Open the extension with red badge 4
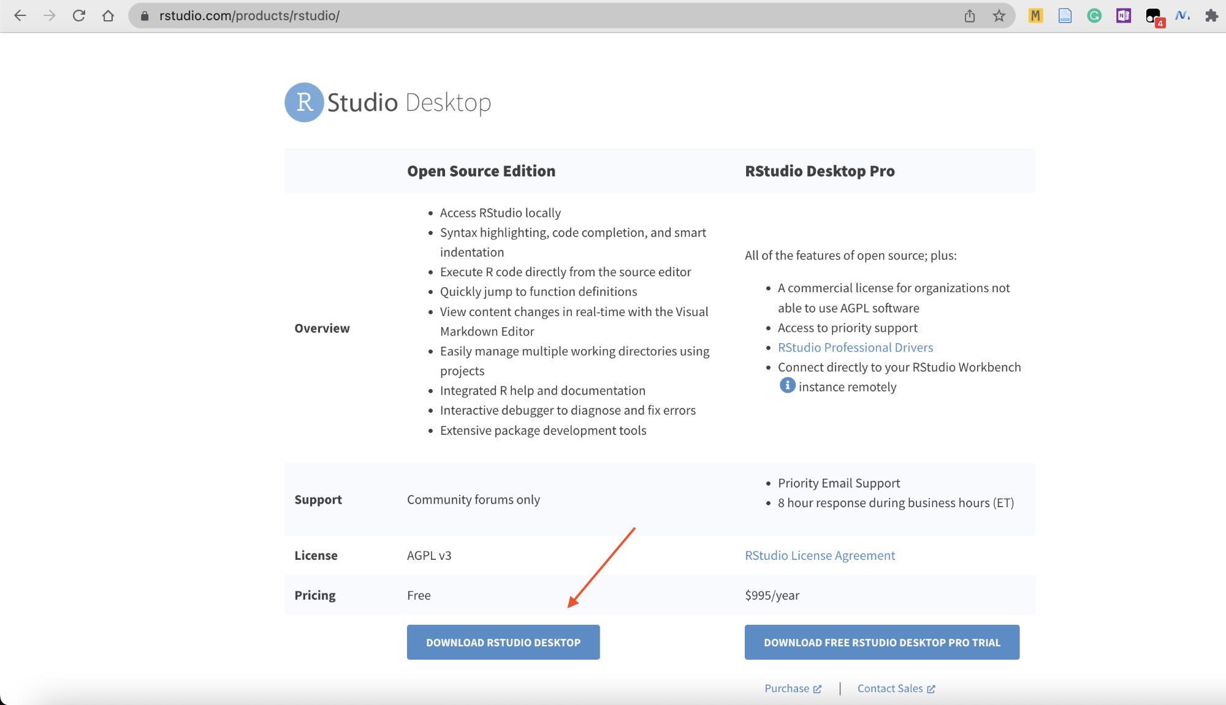The image size is (1226, 705). click(x=1154, y=17)
